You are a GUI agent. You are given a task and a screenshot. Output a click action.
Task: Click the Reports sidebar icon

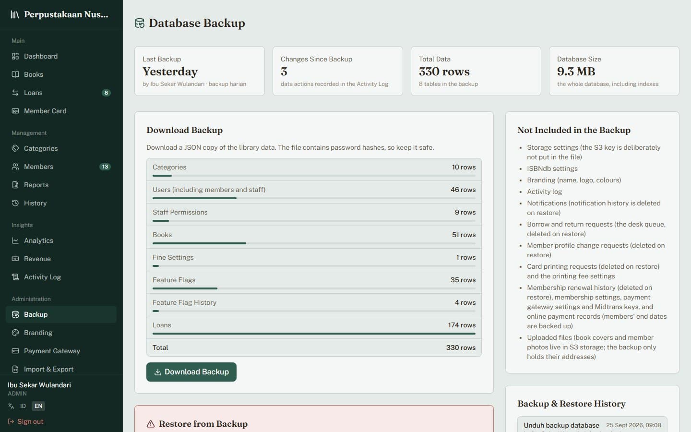(15, 185)
